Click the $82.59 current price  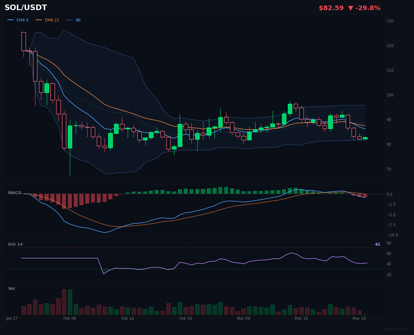click(x=331, y=8)
